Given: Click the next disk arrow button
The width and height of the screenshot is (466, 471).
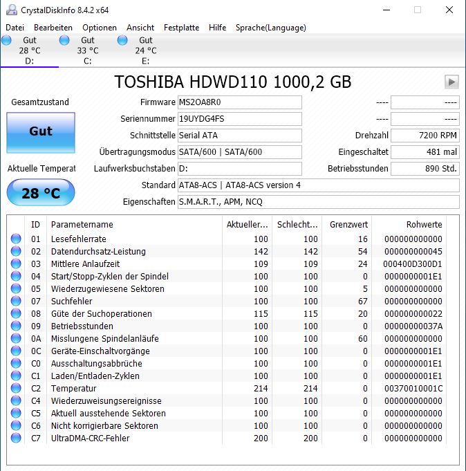Looking at the screenshot, I should (x=451, y=82).
